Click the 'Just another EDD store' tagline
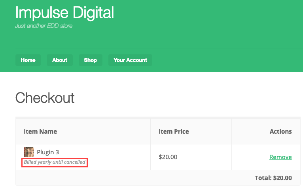Viewport: 303px width, 188px height. 44,26
